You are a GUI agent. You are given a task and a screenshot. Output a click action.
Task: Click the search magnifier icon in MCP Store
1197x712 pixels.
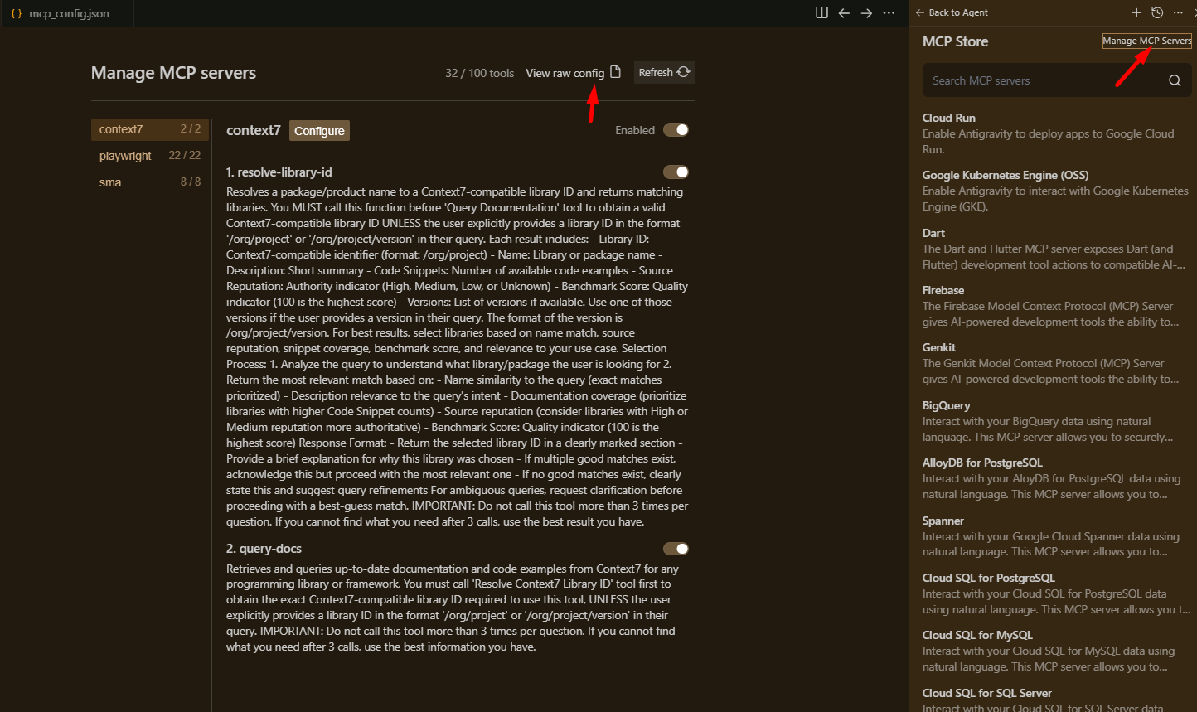click(1175, 80)
